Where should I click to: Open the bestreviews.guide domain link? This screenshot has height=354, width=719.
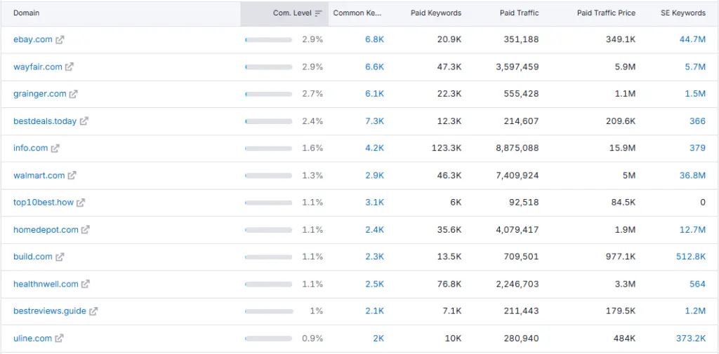point(49,311)
